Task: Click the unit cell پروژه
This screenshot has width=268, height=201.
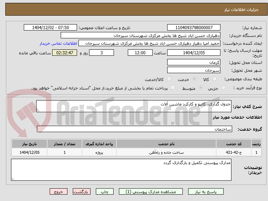Action: [99, 152]
